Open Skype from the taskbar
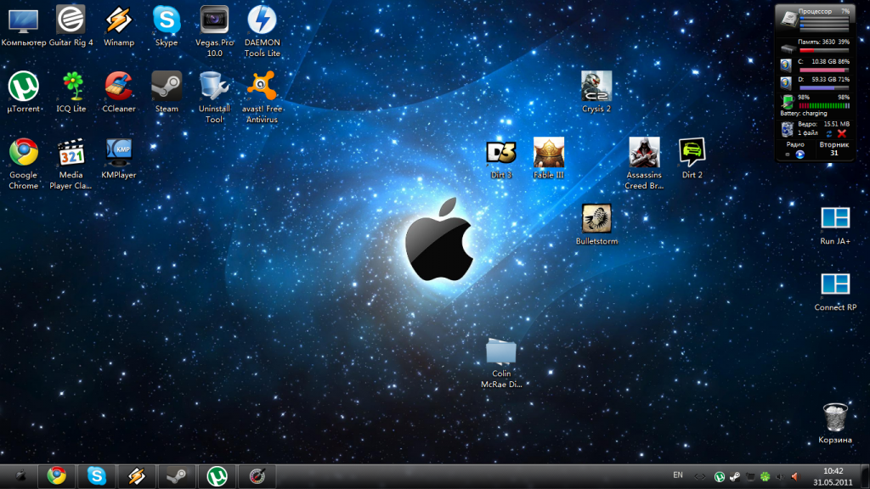Screen dimensions: 870x489 (x=97, y=475)
